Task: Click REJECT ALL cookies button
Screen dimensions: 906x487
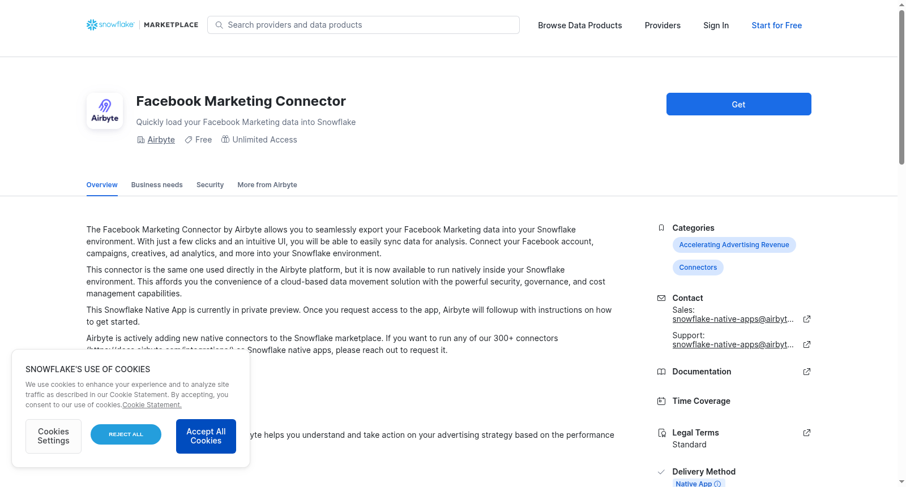Action: [x=126, y=434]
